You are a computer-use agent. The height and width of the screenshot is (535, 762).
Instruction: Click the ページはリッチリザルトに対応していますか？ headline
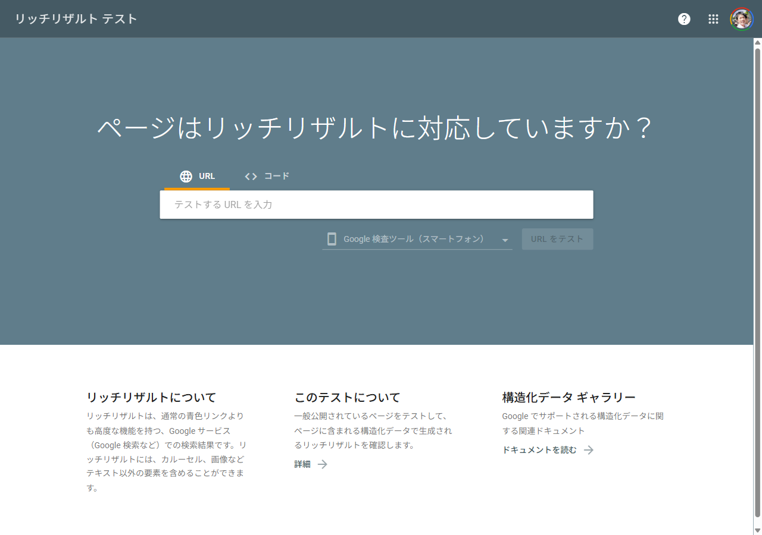pos(376,128)
